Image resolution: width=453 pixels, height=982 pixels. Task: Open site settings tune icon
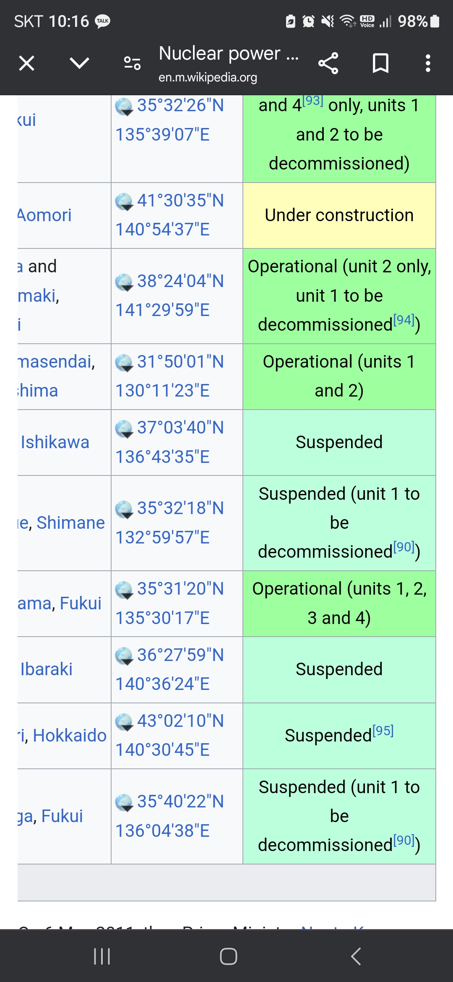(132, 63)
